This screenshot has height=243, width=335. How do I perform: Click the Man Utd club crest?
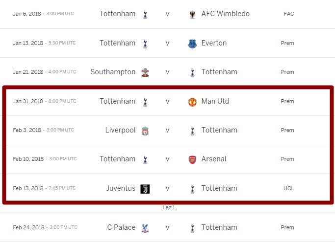[192, 102]
